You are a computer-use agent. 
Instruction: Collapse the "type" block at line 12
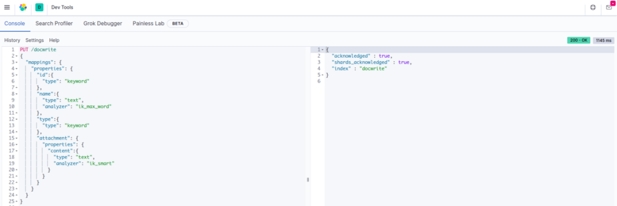pos(16,119)
